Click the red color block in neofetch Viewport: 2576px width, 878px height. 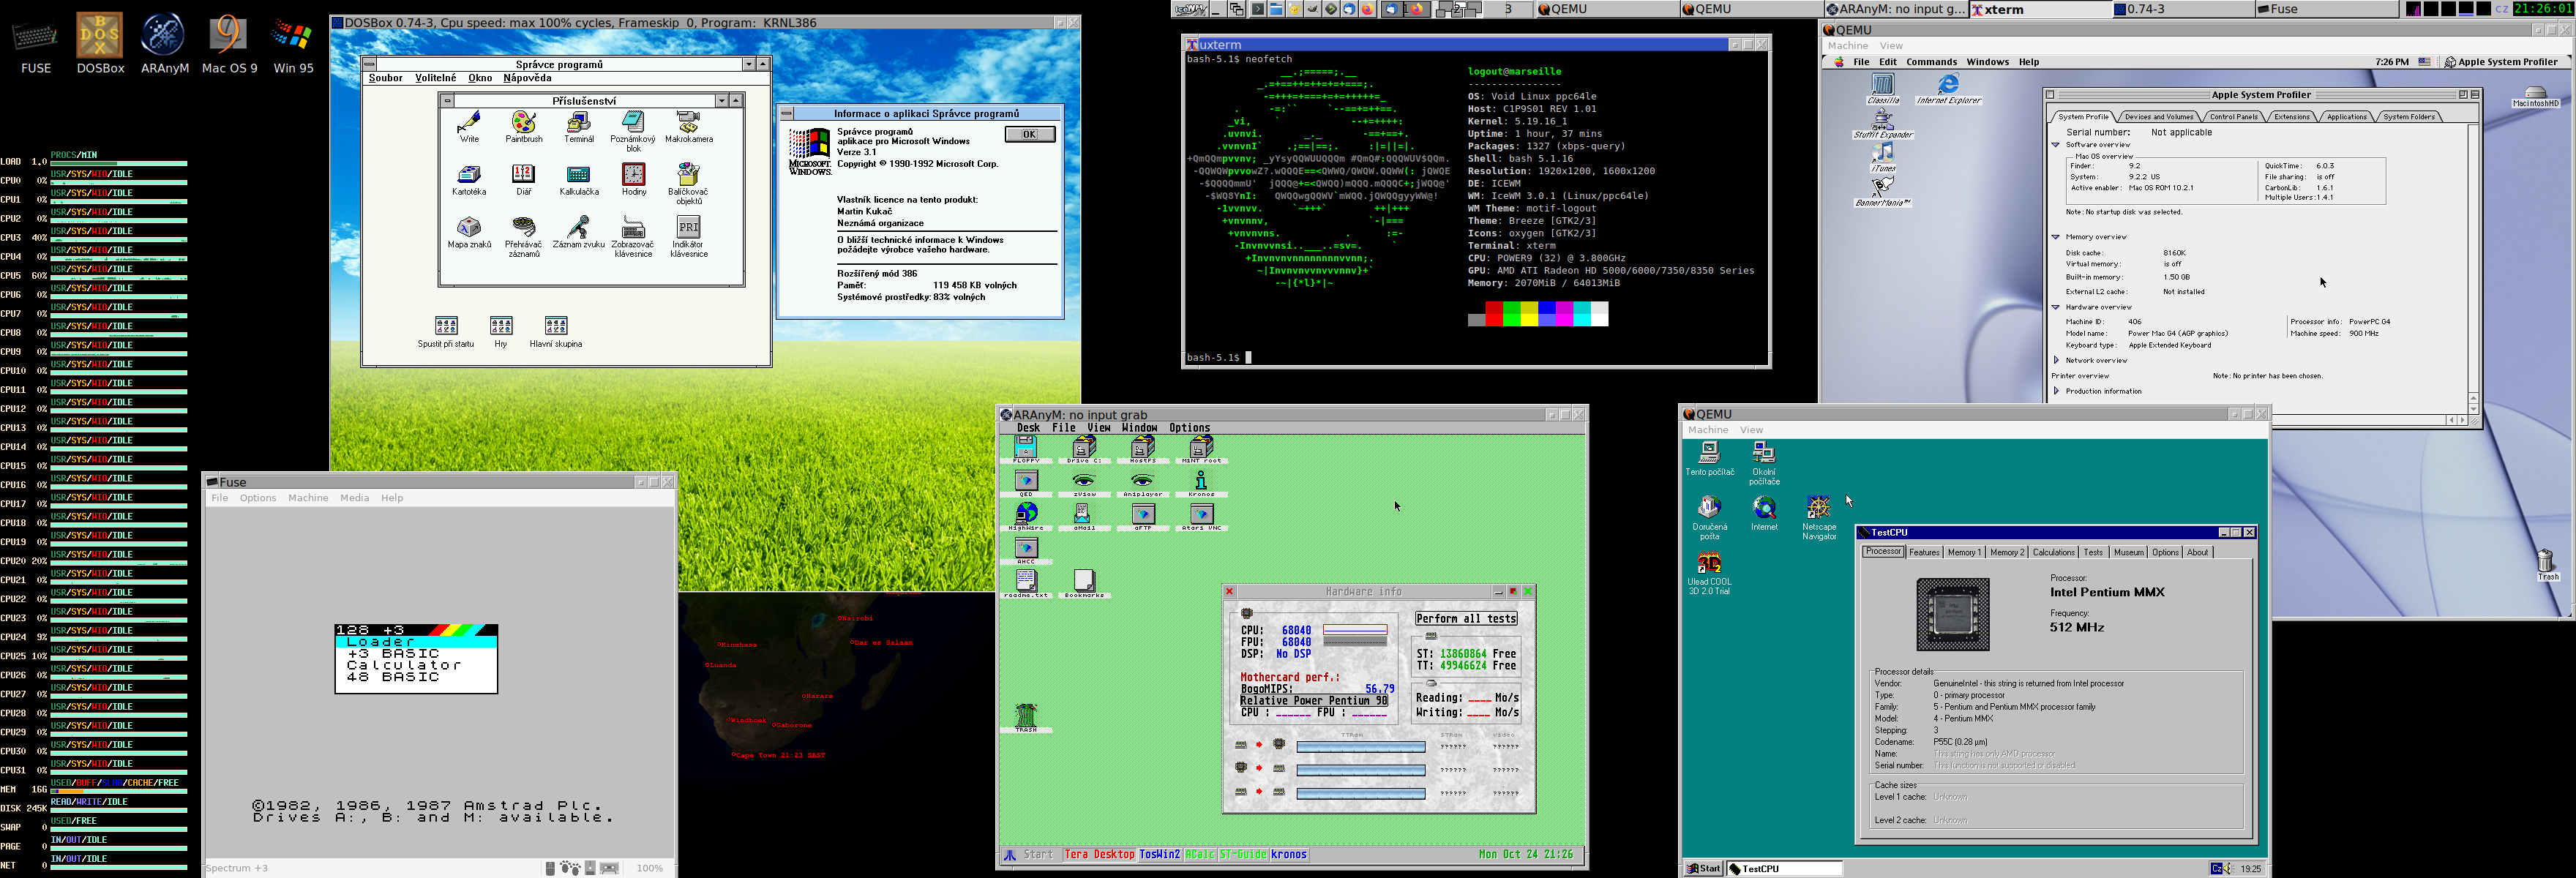[1494, 315]
